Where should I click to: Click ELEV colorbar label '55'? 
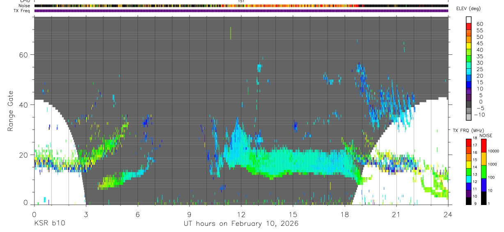pos(479,30)
